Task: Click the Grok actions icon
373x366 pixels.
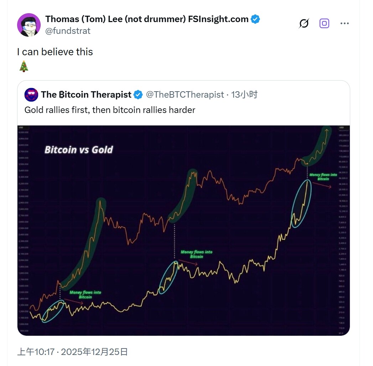Action: 303,23
